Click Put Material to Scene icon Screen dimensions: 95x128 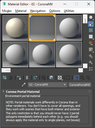tap(11, 78)
